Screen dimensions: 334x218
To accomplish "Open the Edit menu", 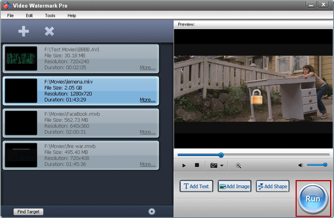I will click(x=29, y=16).
